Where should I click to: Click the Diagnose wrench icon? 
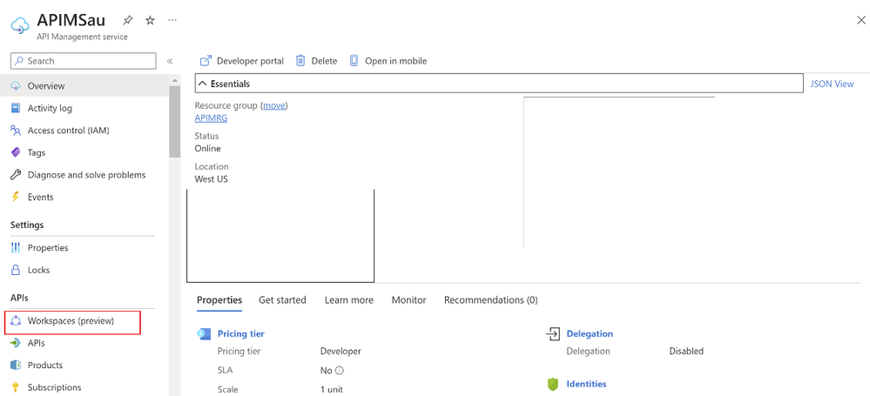[x=16, y=175]
